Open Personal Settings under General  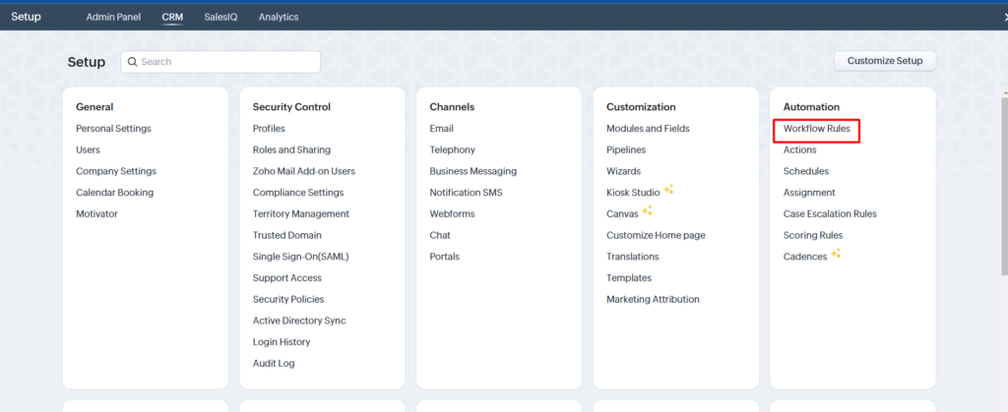pyautogui.click(x=114, y=129)
